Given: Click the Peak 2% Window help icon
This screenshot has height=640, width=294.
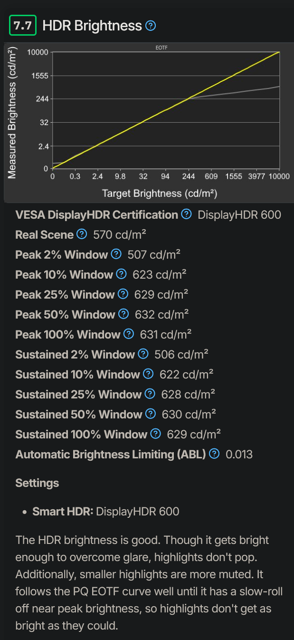Looking at the screenshot, I should 117,254.
